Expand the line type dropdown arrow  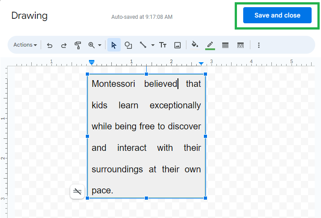[x=152, y=45]
